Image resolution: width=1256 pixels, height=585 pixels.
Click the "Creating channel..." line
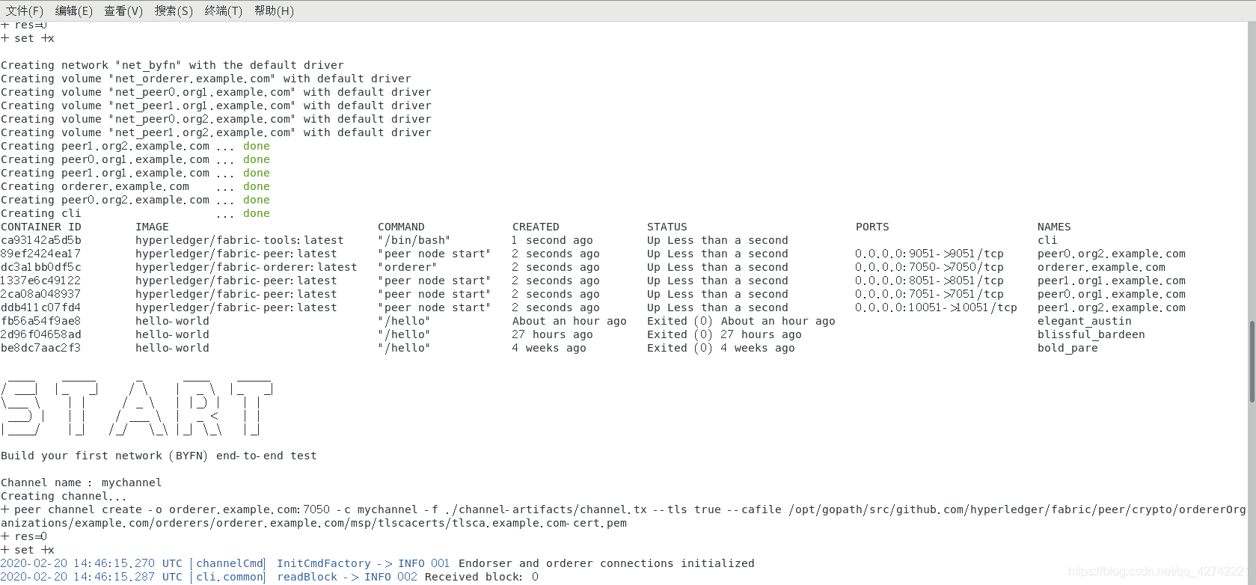pyautogui.click(x=64, y=496)
